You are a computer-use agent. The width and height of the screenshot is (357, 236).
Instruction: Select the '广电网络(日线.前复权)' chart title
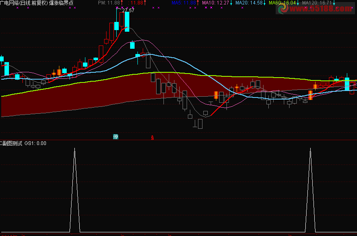click(24, 3)
